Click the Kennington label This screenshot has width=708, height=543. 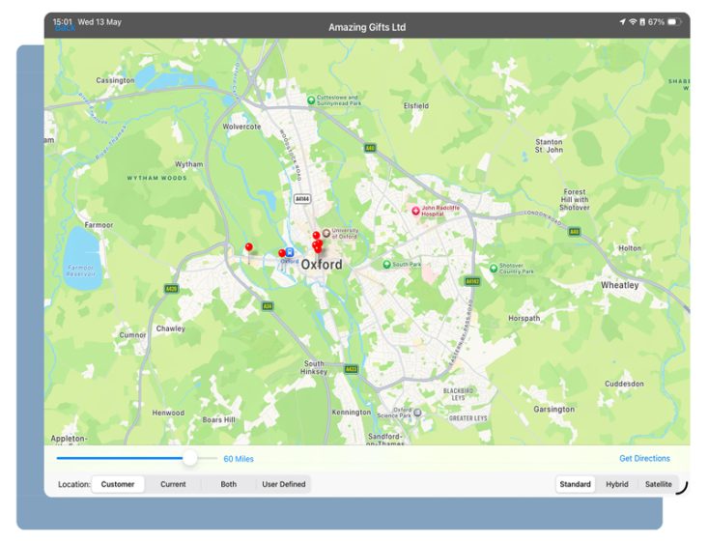[352, 412]
